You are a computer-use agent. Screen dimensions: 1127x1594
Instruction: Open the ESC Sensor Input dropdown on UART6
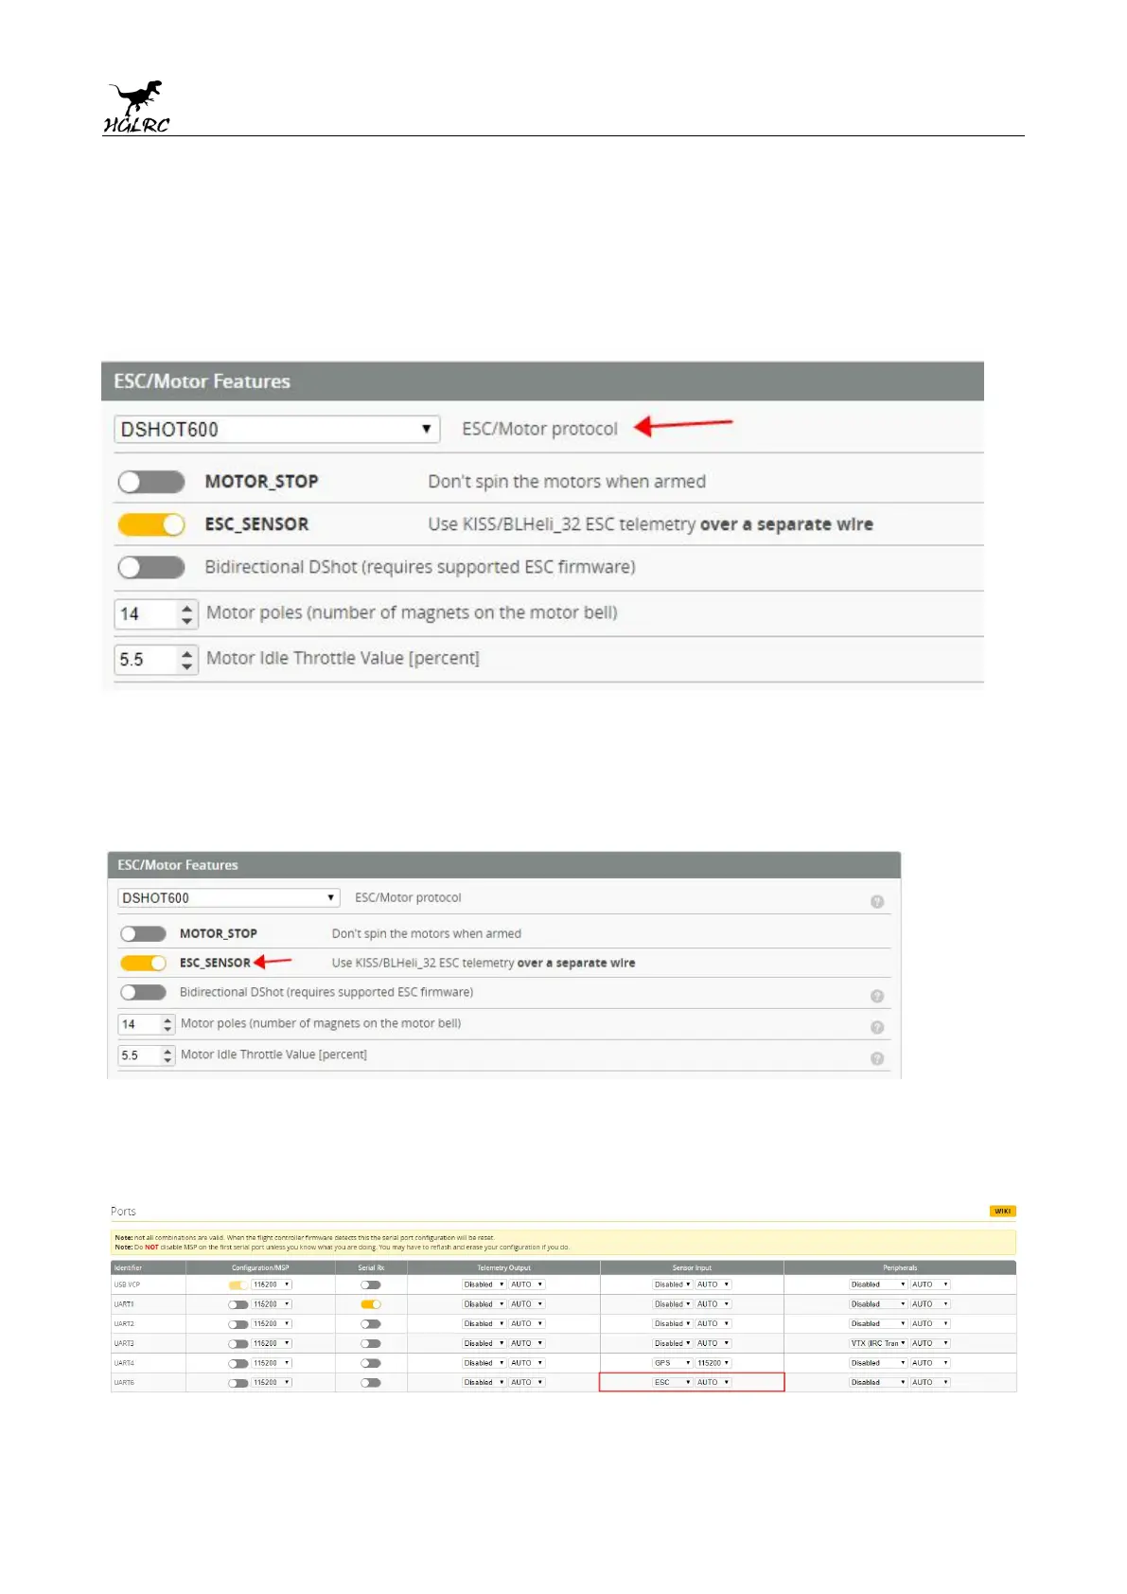point(673,1383)
